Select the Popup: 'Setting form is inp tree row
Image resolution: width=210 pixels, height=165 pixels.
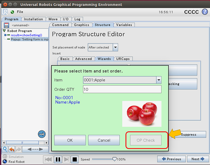(29, 39)
